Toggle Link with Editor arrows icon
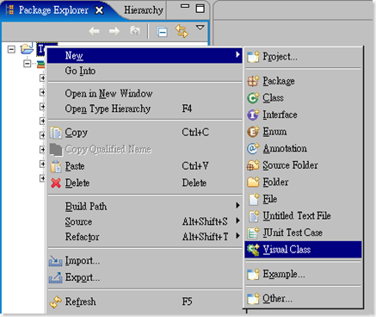The height and width of the screenshot is (317, 376). pos(182,31)
